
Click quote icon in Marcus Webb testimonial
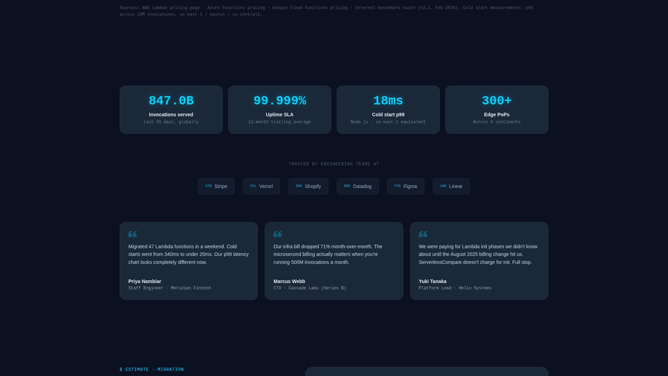point(278,234)
